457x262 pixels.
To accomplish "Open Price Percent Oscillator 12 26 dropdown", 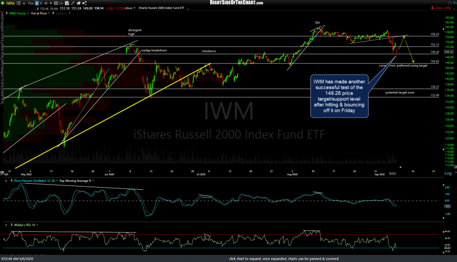I will (x=57, y=181).
